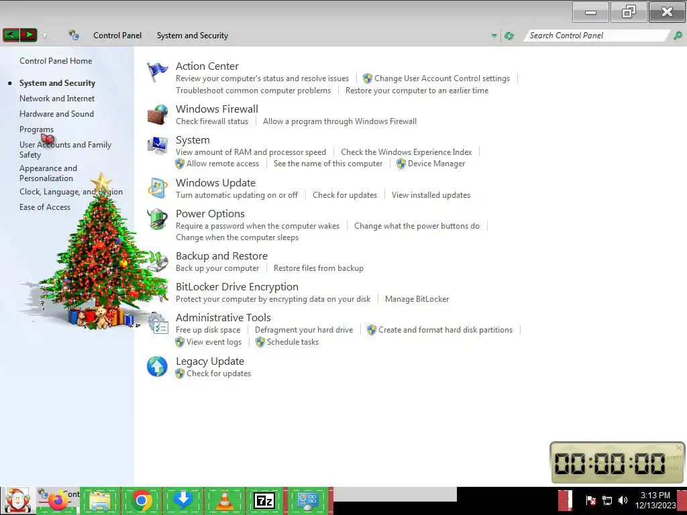
Task: Open Administrative Tools gear checklist icon
Action: 158,323
